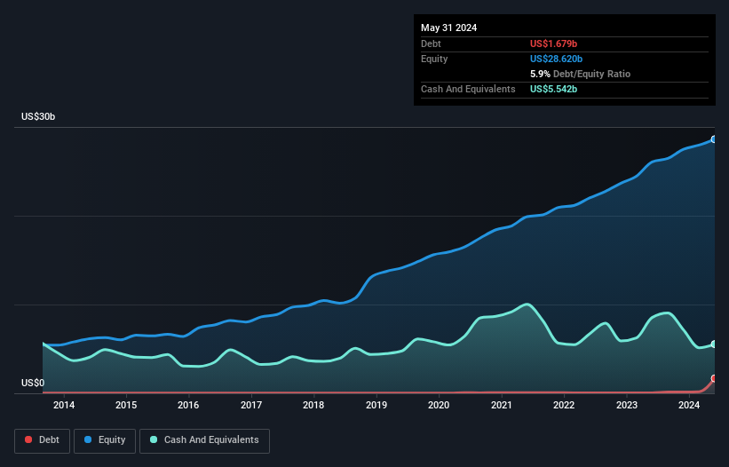Click the 2019 x-axis label
729x467 pixels.
point(376,405)
